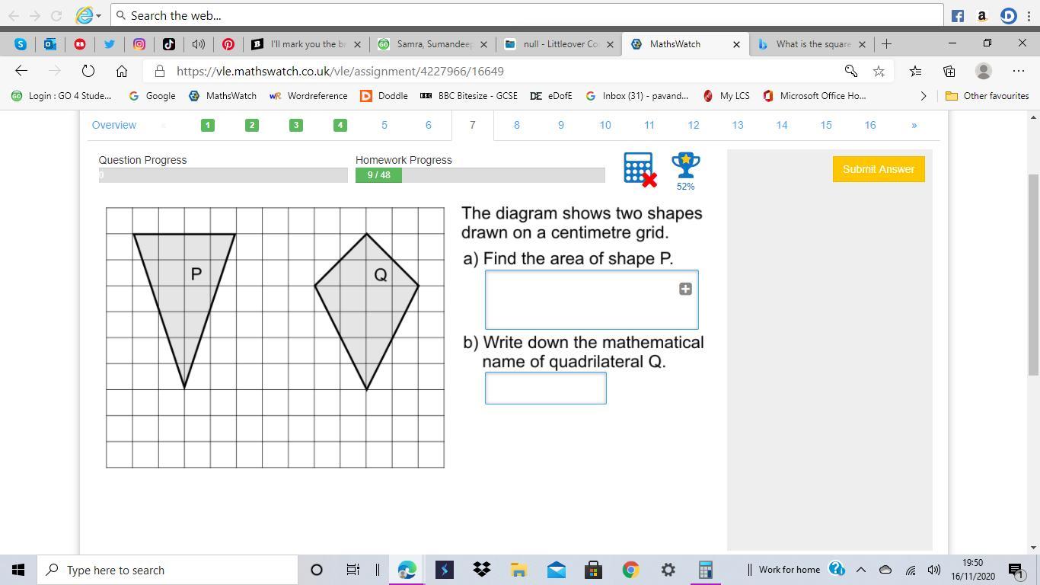Open Windows Settings from the taskbar
The image size is (1040, 585).
pyautogui.click(x=668, y=570)
